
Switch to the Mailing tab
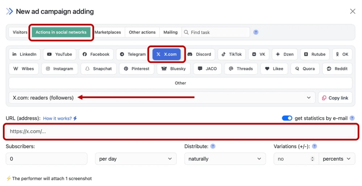pos(171,32)
